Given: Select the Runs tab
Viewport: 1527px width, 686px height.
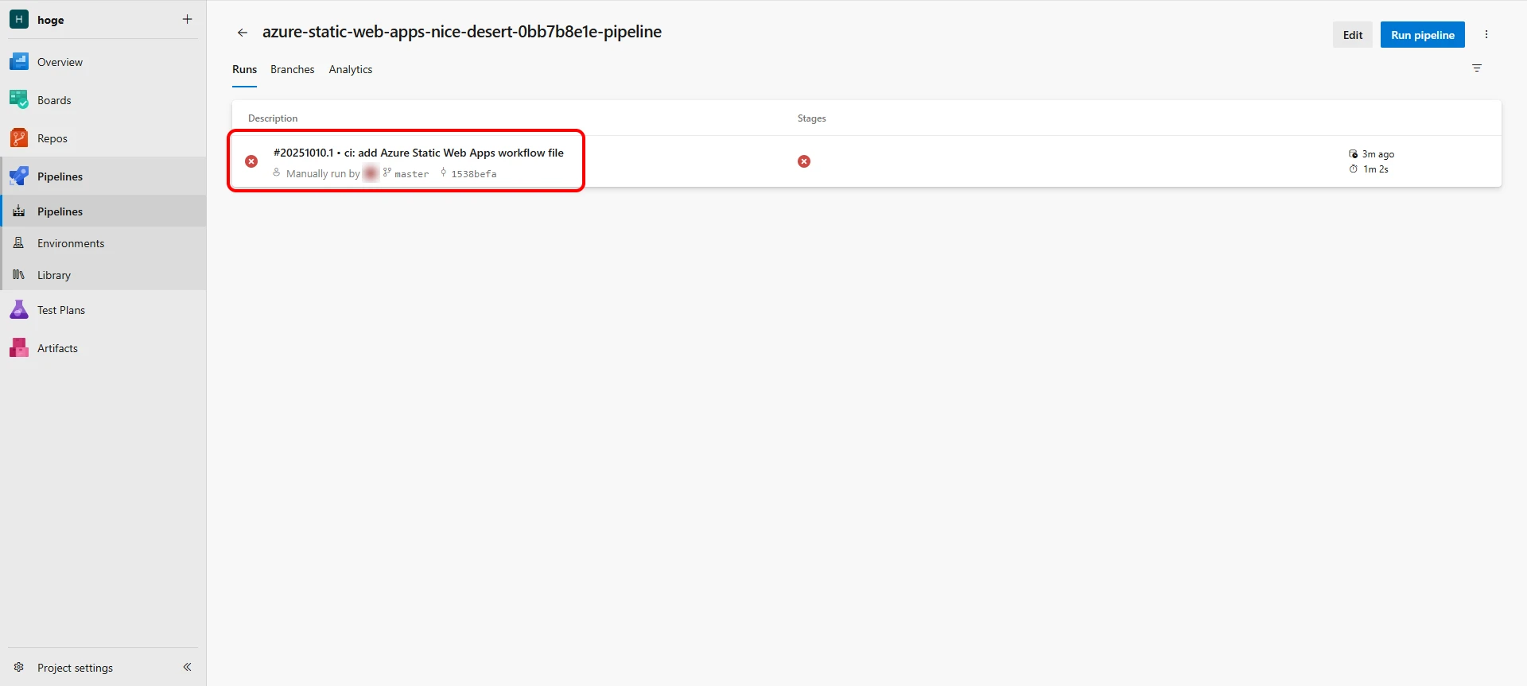Looking at the screenshot, I should [x=244, y=70].
